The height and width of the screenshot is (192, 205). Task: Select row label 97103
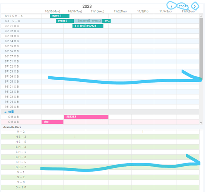click(12, 71)
